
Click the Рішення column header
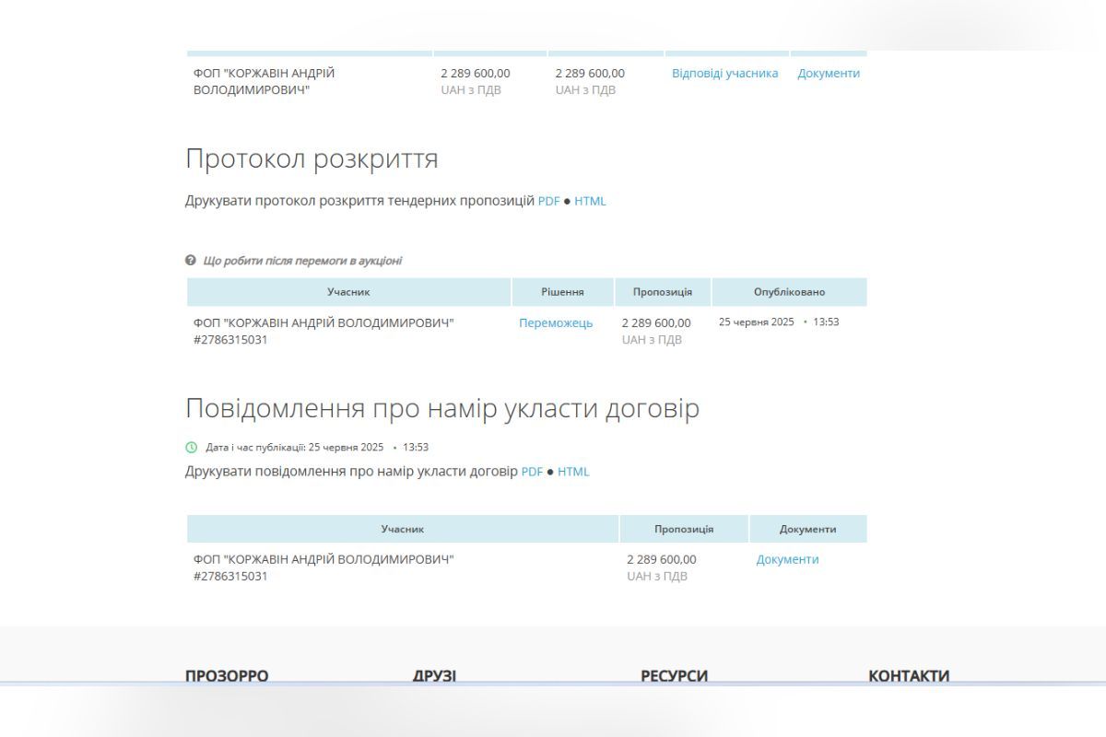click(563, 291)
